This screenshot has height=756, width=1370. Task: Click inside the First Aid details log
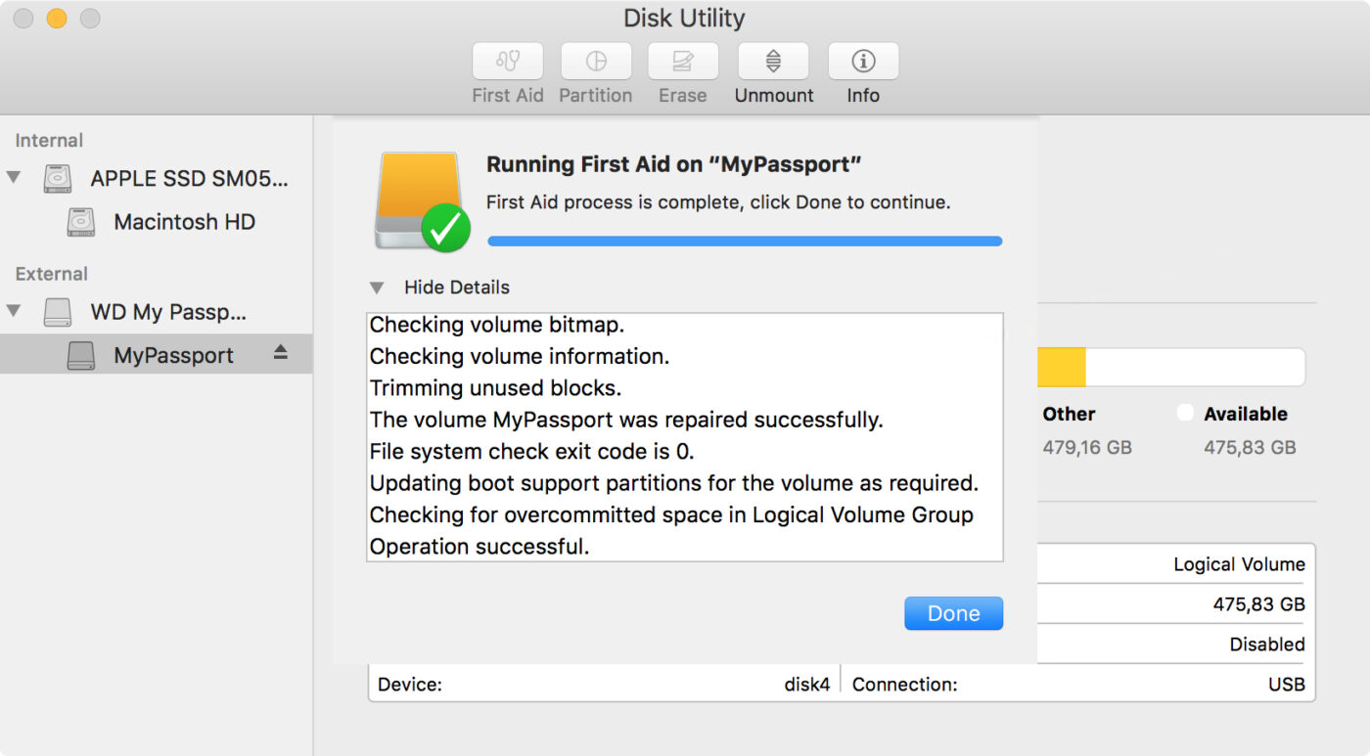683,435
